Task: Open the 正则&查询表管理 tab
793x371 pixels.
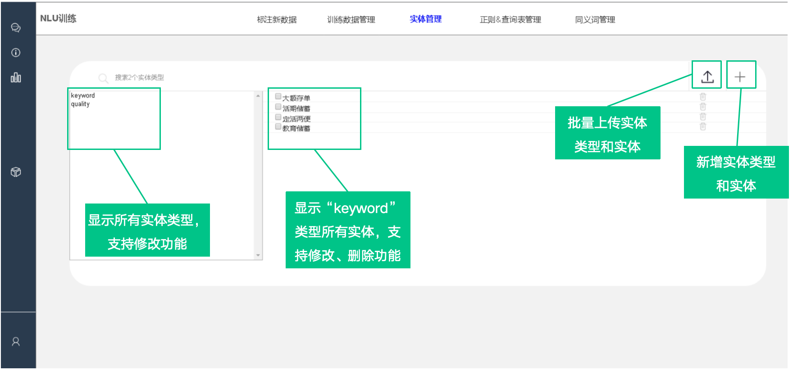Action: coord(510,19)
